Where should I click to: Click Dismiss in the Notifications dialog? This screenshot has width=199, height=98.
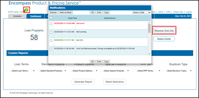click(53, 12)
